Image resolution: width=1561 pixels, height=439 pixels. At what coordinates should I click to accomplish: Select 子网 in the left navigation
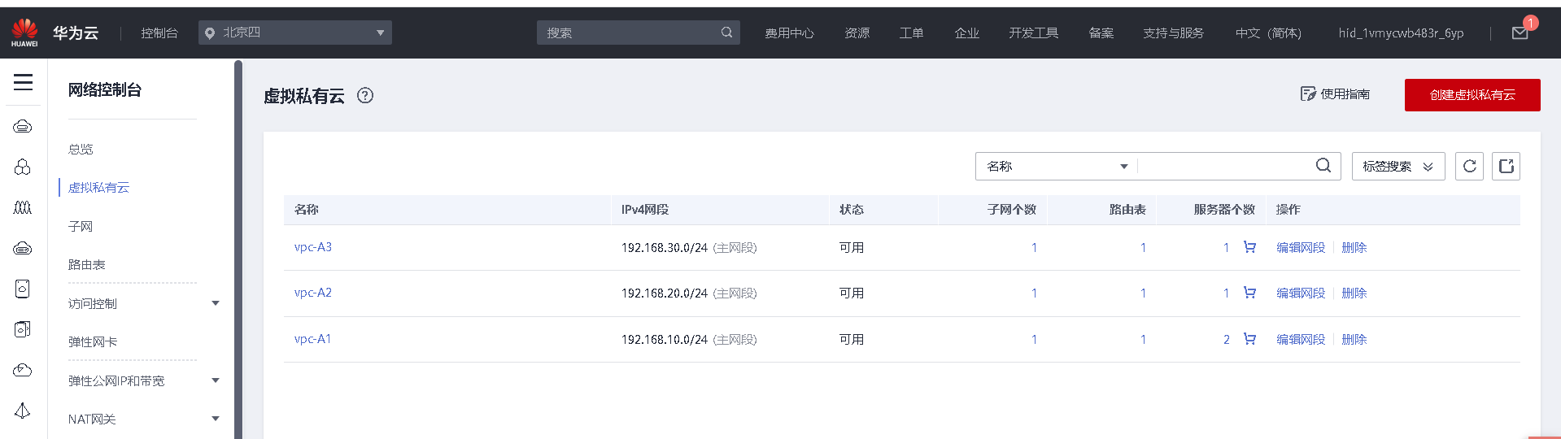(81, 226)
